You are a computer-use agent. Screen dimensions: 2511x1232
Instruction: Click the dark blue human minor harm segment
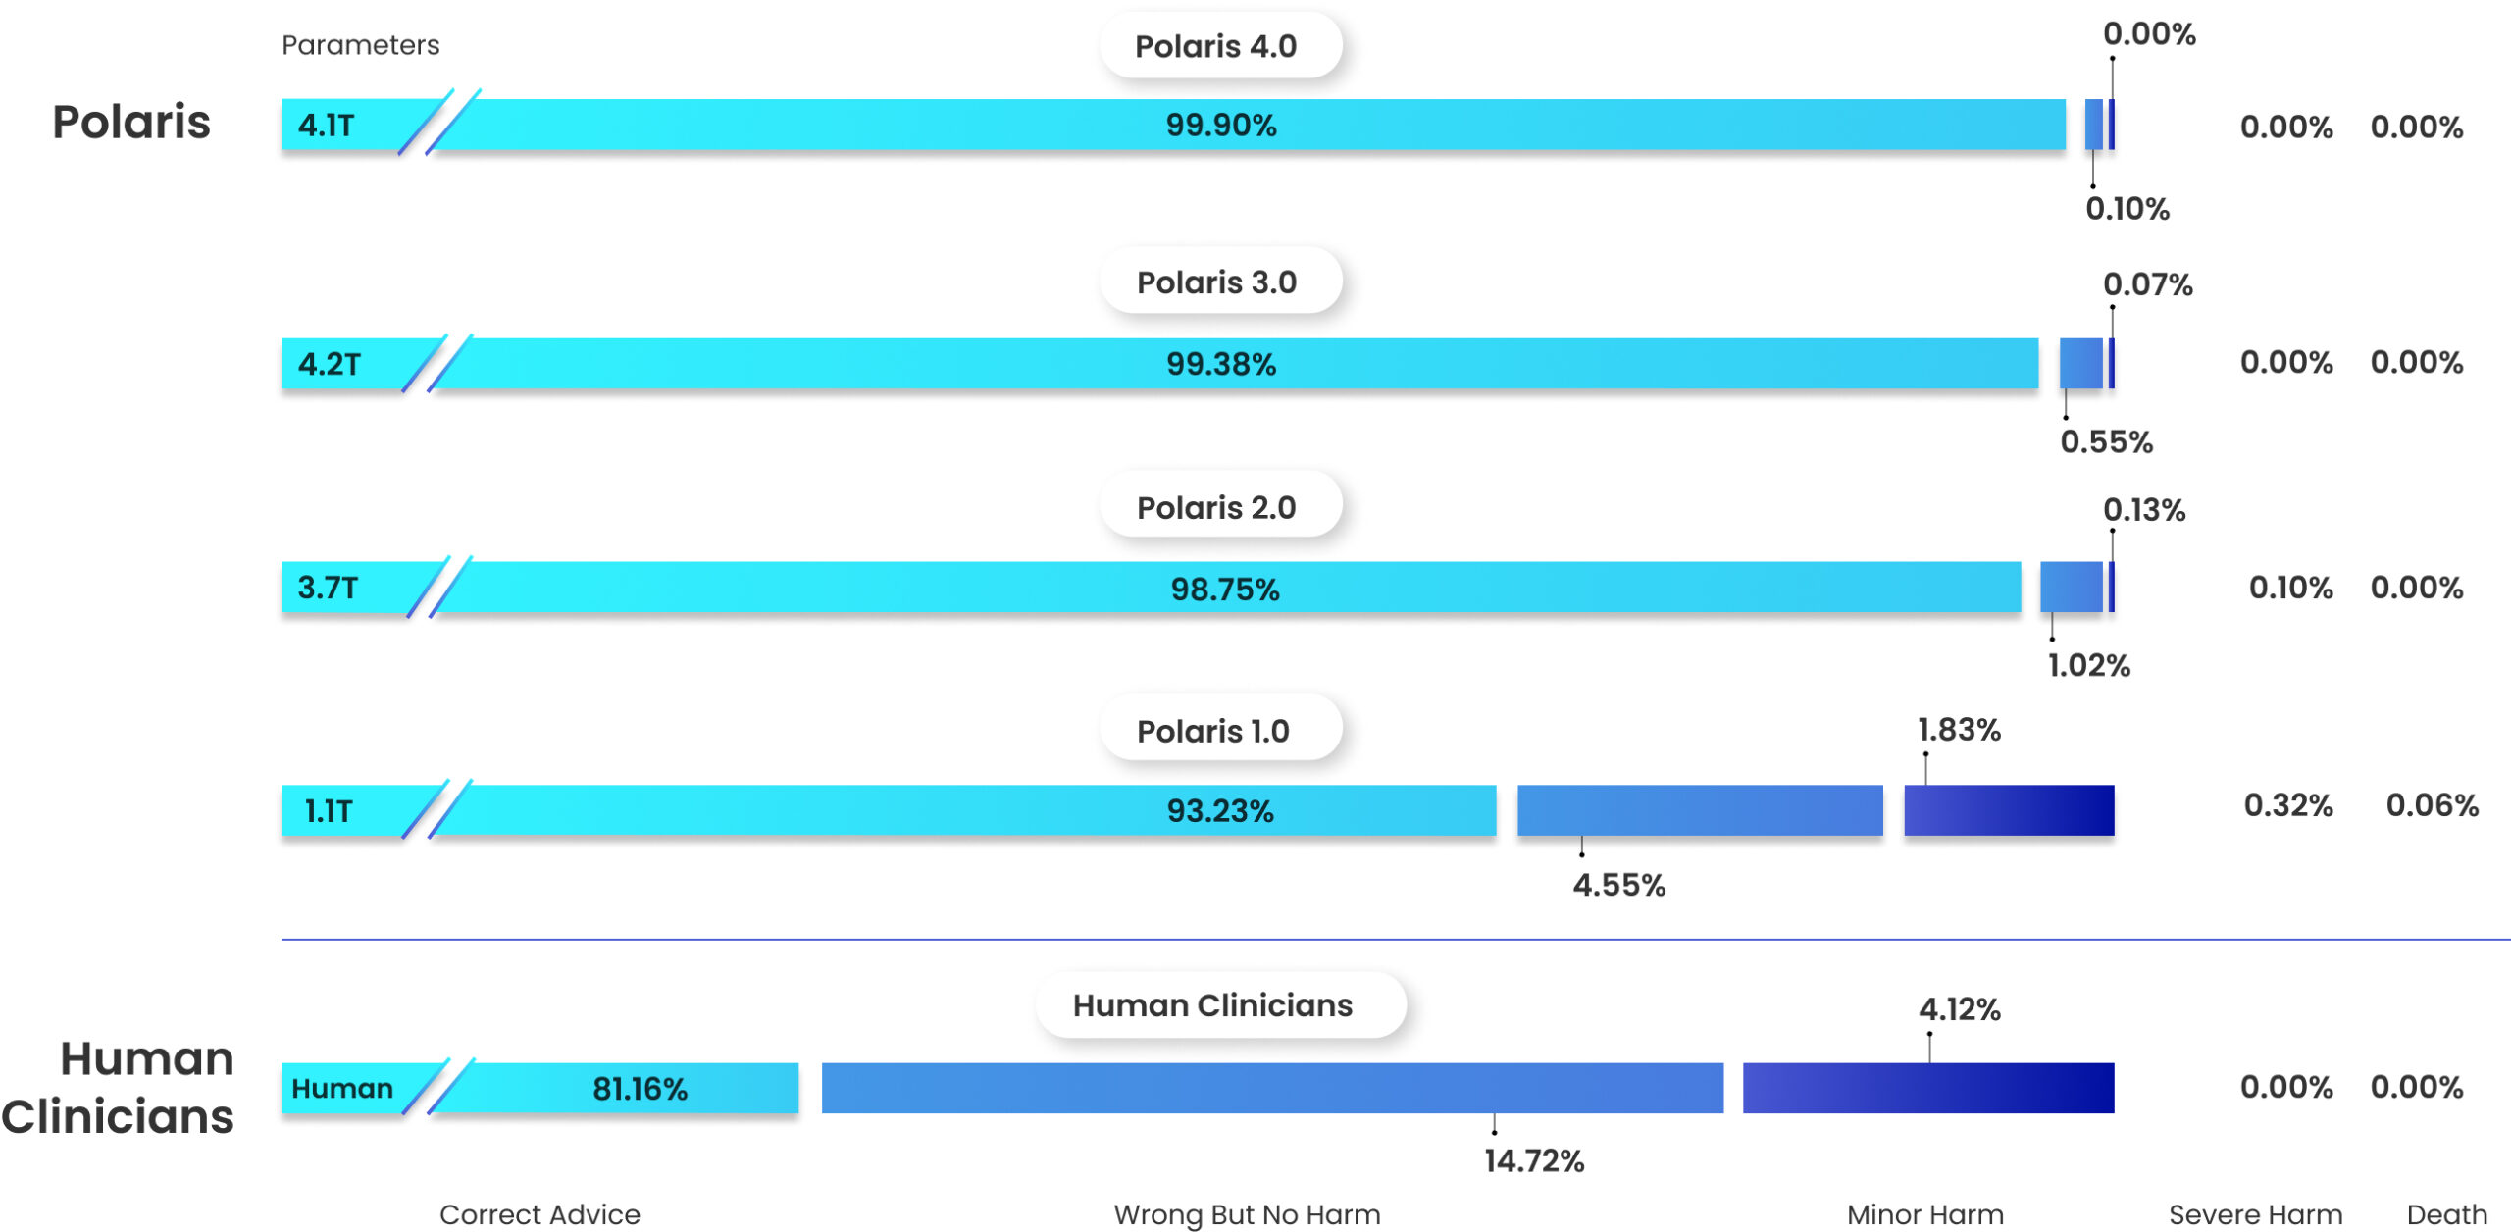tap(1927, 1089)
